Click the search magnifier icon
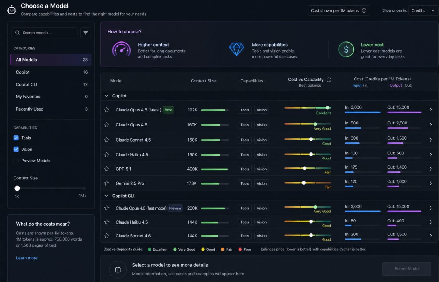The image size is (439, 282). pos(18,33)
